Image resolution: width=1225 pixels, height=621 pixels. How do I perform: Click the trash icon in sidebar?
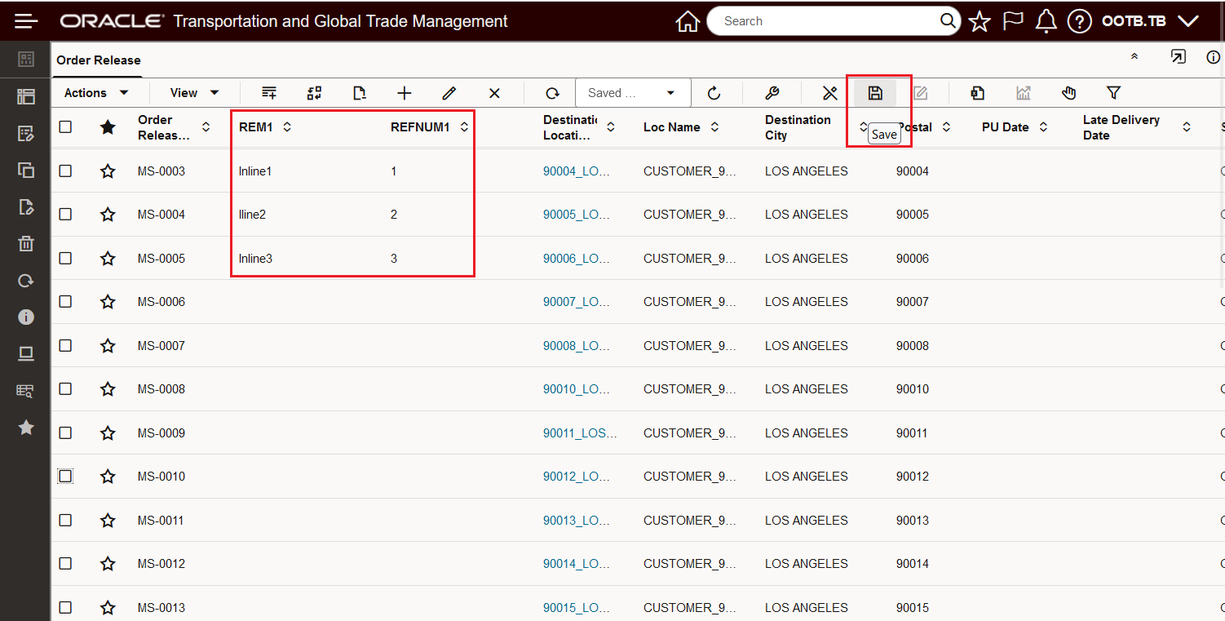[26, 243]
